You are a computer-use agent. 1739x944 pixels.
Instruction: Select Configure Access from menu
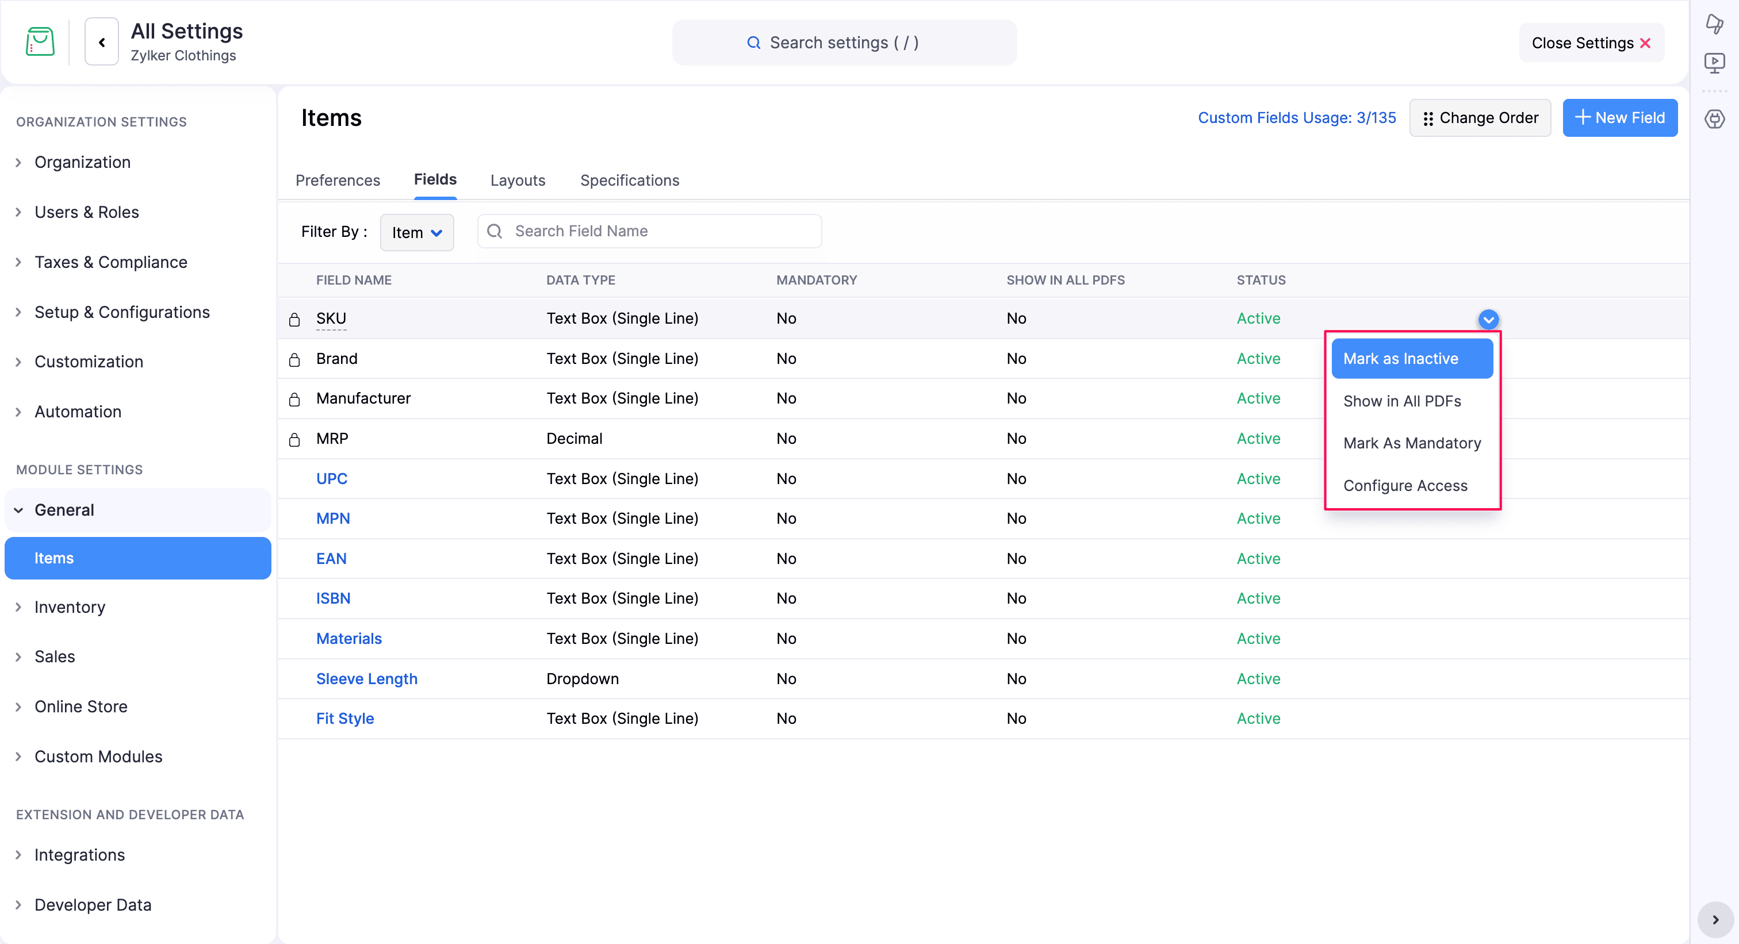(x=1412, y=485)
